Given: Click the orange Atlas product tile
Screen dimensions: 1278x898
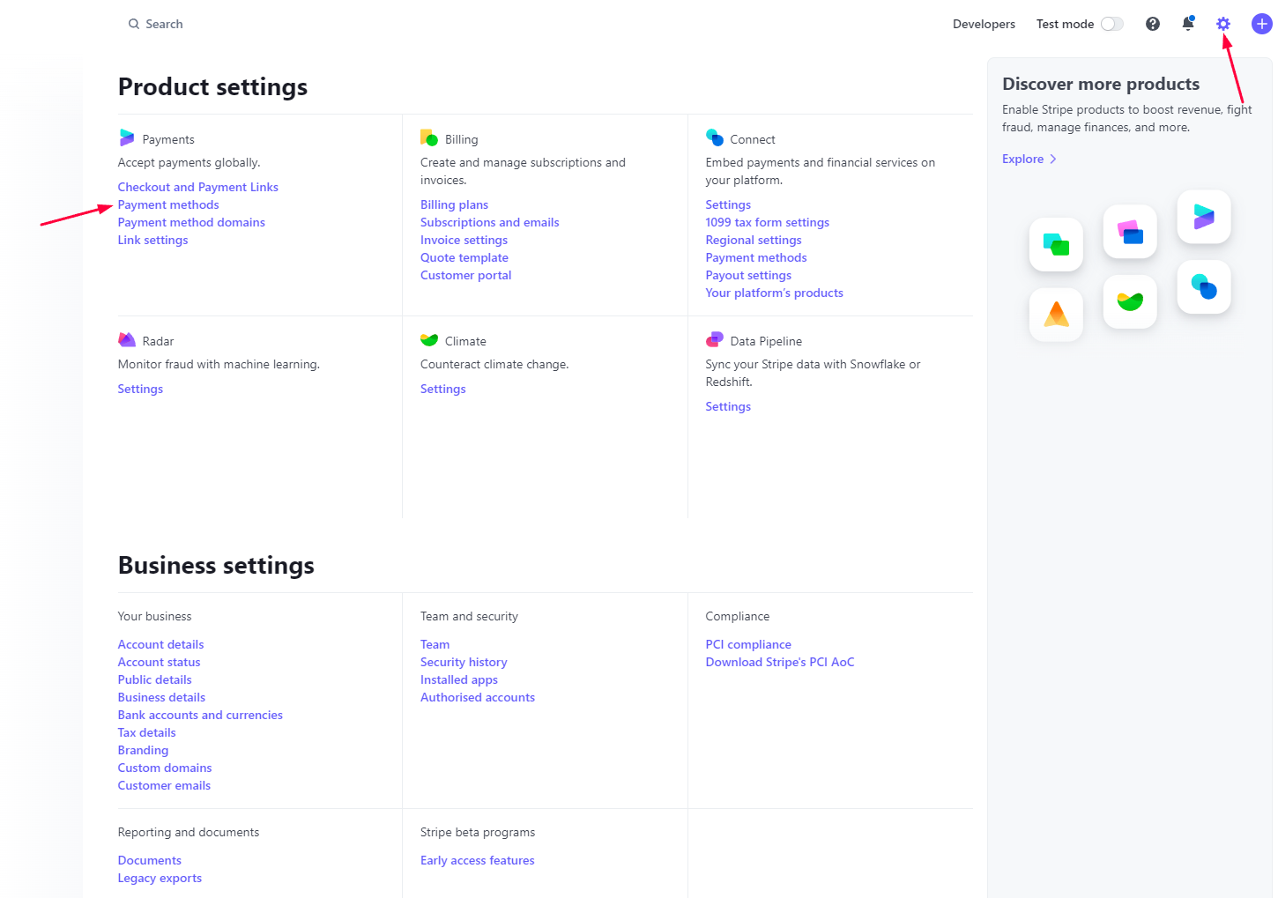Looking at the screenshot, I should click(1056, 315).
